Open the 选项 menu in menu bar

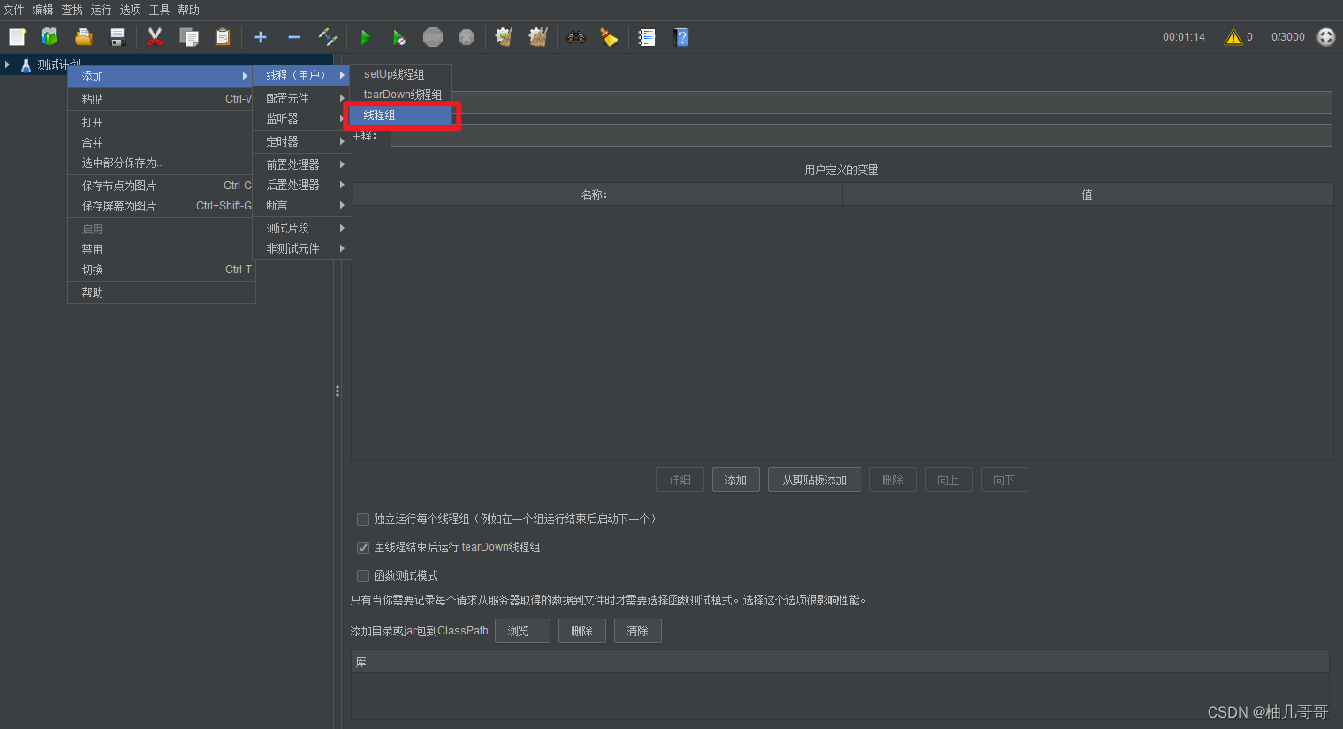coord(130,10)
